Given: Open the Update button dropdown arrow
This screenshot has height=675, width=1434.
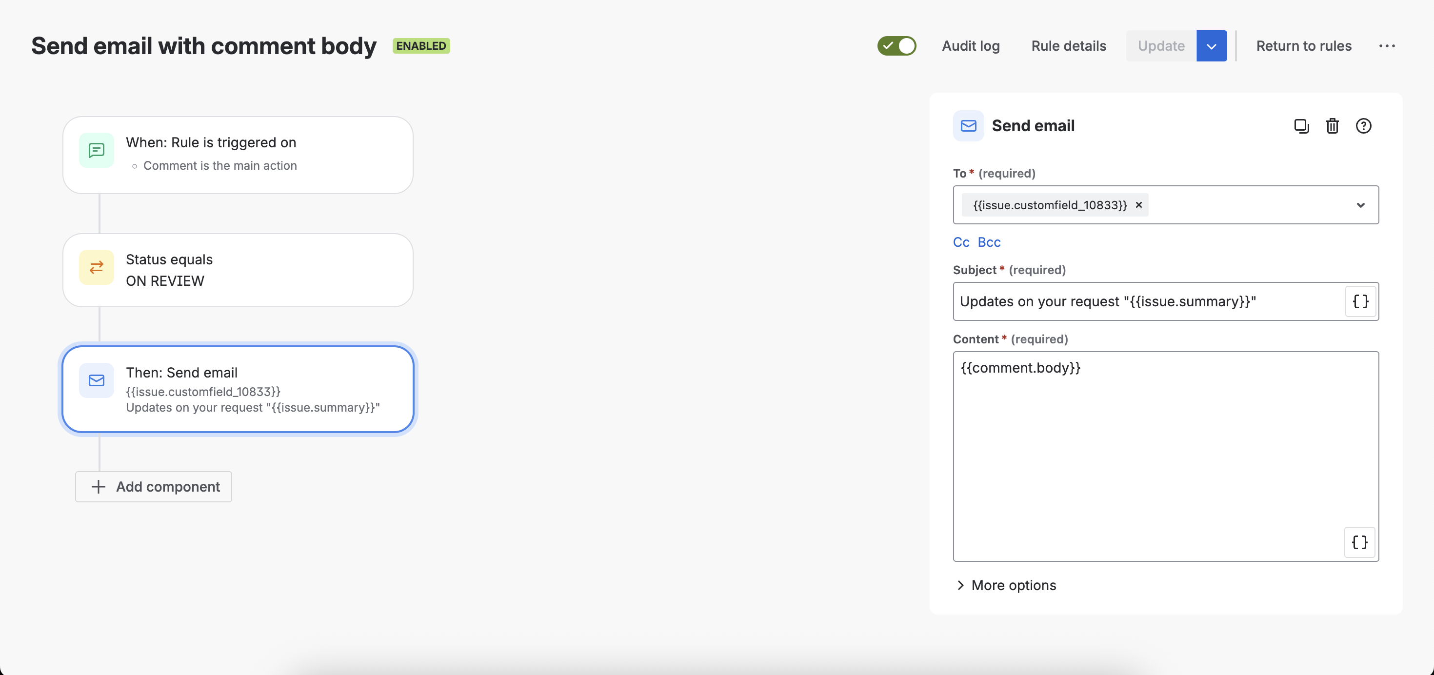Looking at the screenshot, I should [x=1211, y=46].
